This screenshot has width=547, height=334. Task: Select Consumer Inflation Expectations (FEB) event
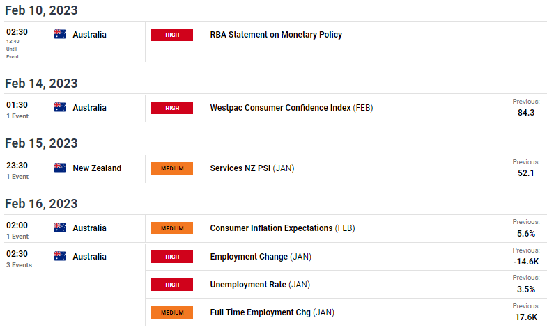[282, 228]
